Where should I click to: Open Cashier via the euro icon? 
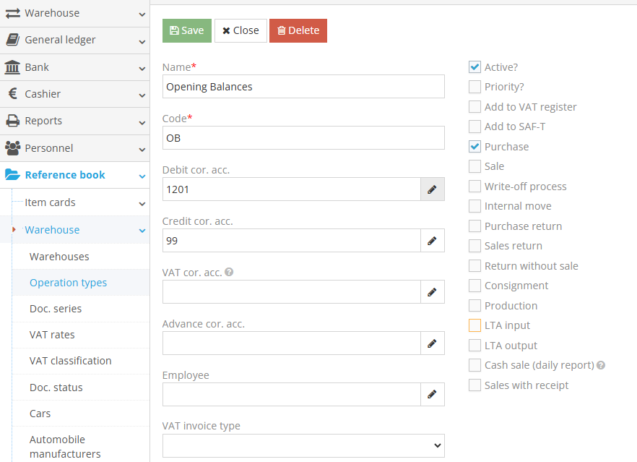click(x=12, y=94)
